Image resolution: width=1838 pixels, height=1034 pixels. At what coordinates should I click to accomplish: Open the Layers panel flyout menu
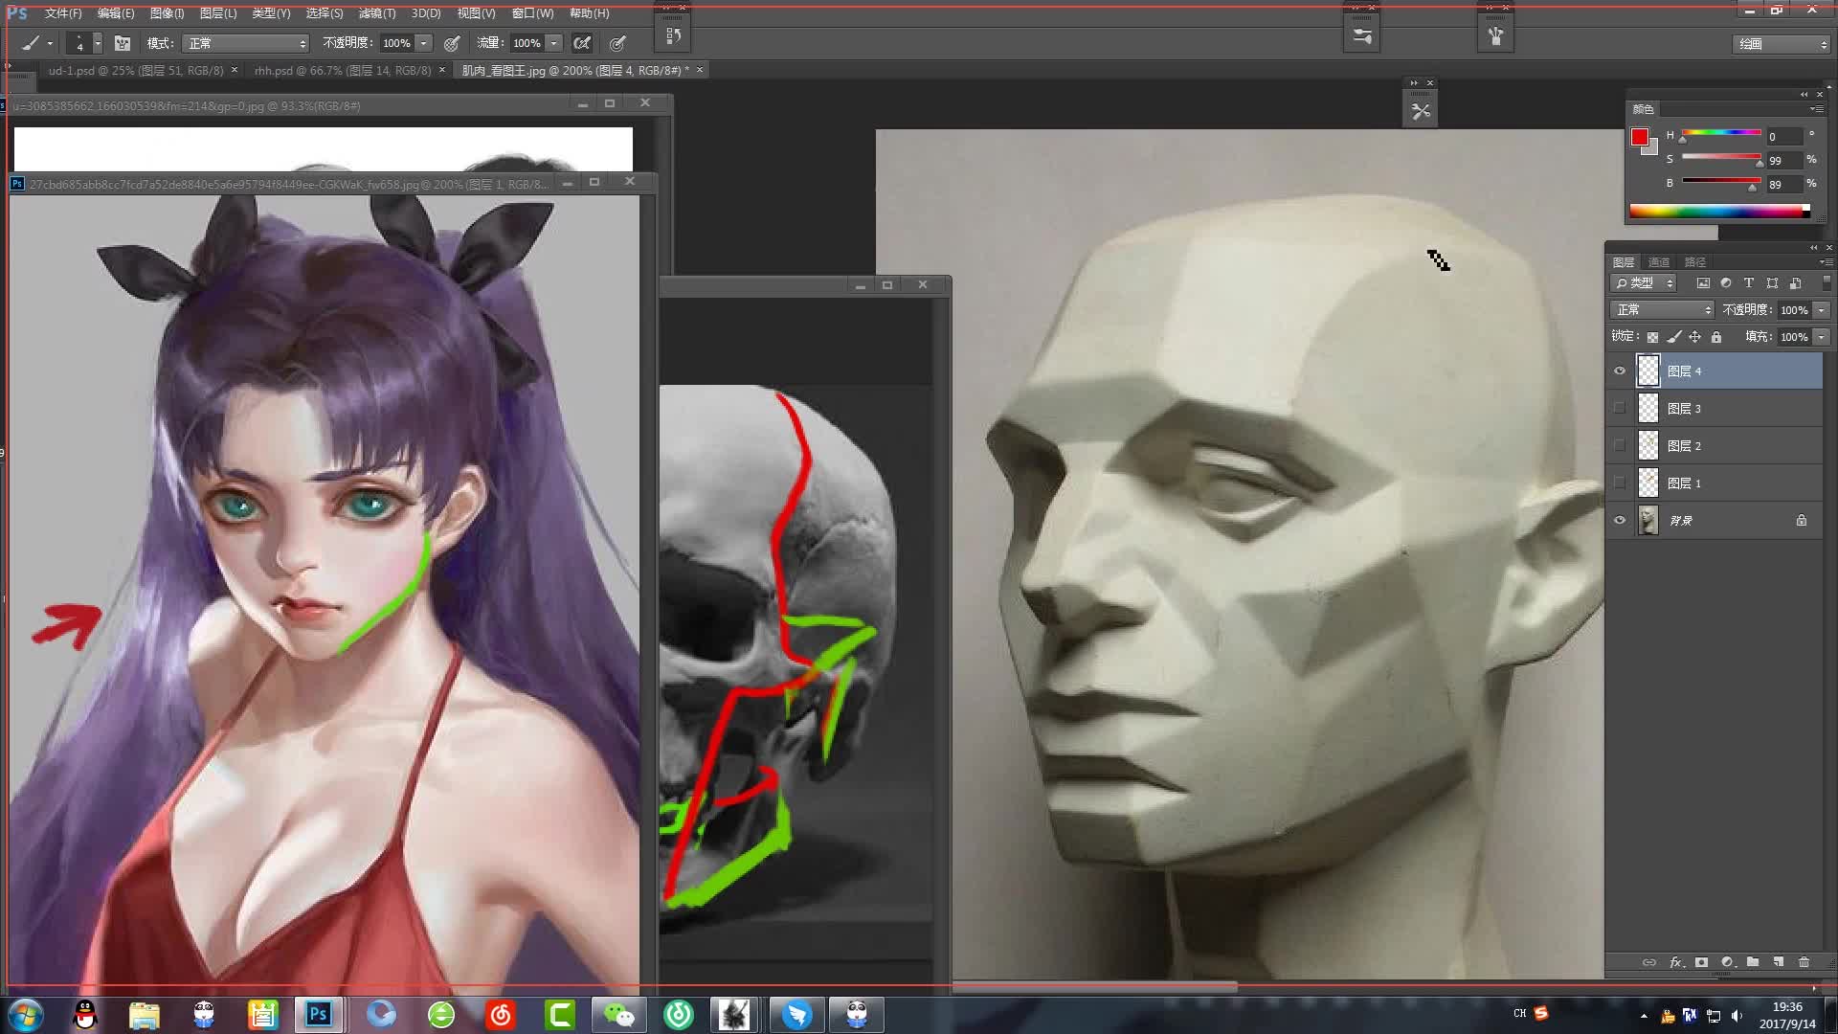[x=1825, y=262]
